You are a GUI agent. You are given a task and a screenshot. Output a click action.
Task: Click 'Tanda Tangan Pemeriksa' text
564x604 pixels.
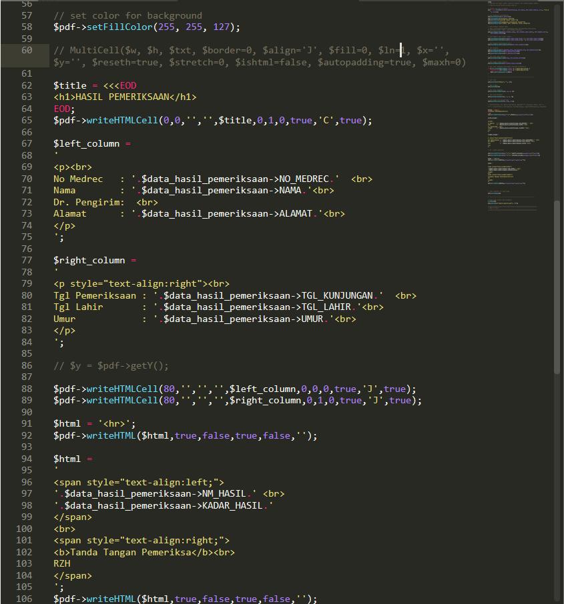(x=131, y=552)
